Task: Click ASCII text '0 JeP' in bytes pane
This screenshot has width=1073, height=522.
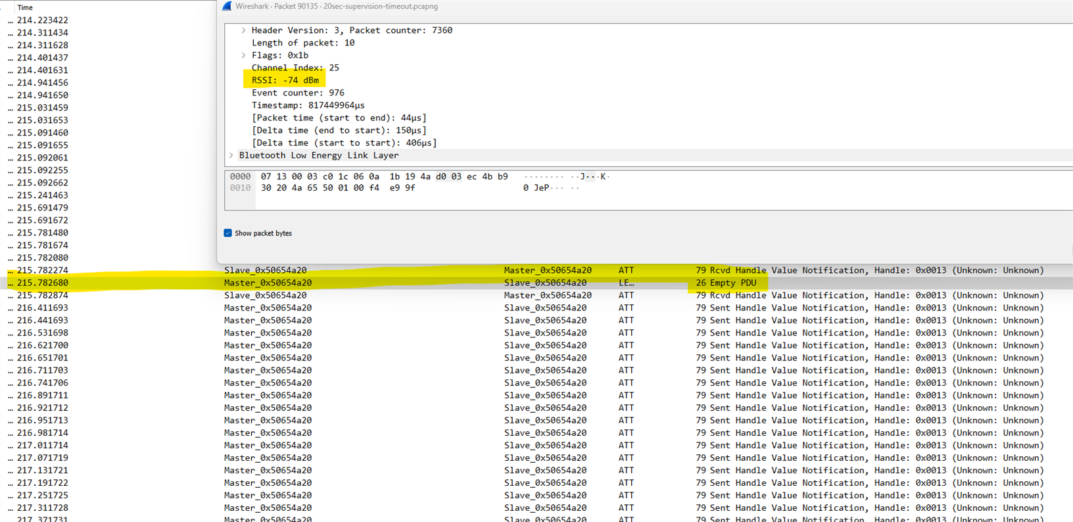Action: [x=536, y=188]
